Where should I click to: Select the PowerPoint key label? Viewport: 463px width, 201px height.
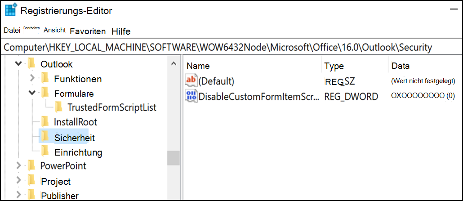(x=63, y=165)
